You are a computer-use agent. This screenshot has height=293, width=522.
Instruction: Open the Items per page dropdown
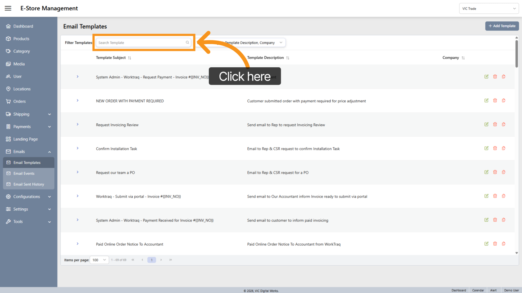coord(99,260)
